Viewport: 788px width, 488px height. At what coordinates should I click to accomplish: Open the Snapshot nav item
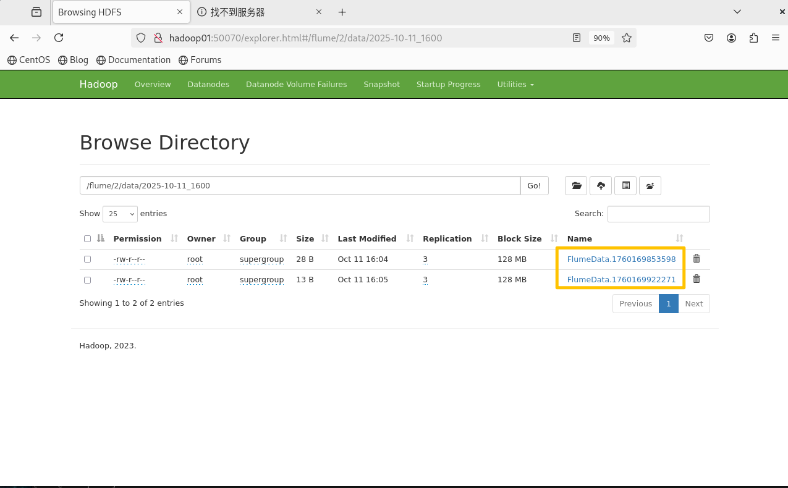(x=381, y=85)
